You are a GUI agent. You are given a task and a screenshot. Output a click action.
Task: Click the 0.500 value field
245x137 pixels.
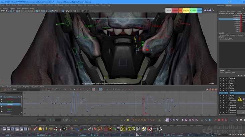tap(41, 120)
